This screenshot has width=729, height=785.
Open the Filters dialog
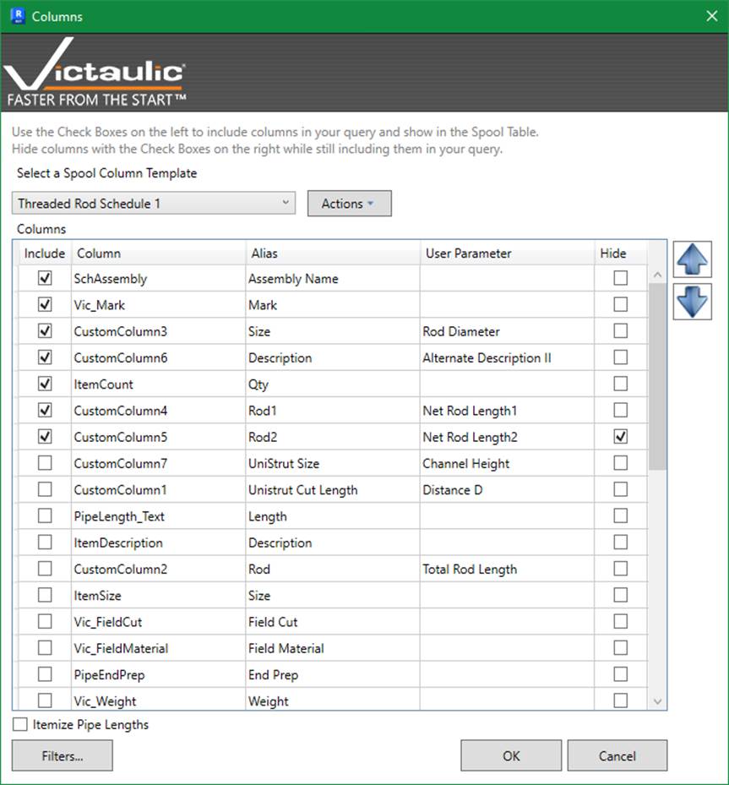(63, 755)
